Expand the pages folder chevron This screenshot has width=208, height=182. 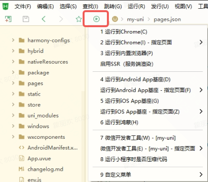pyautogui.click(x=13, y=83)
